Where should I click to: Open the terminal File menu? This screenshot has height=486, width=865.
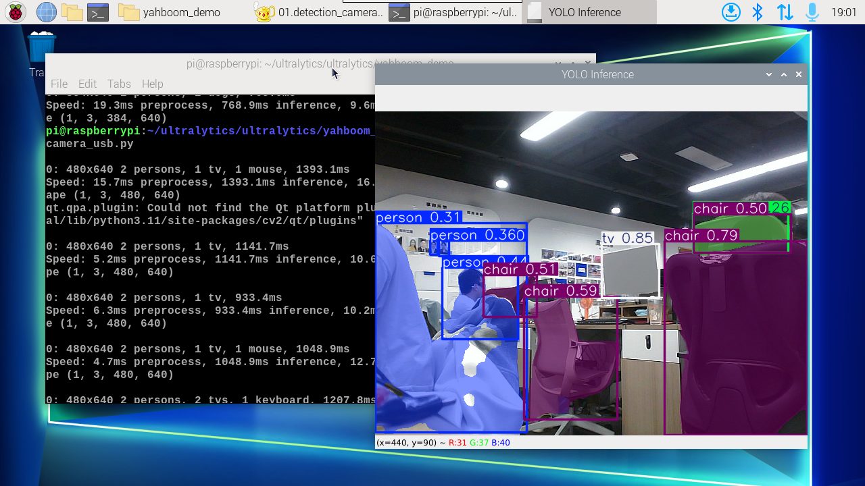pos(59,84)
